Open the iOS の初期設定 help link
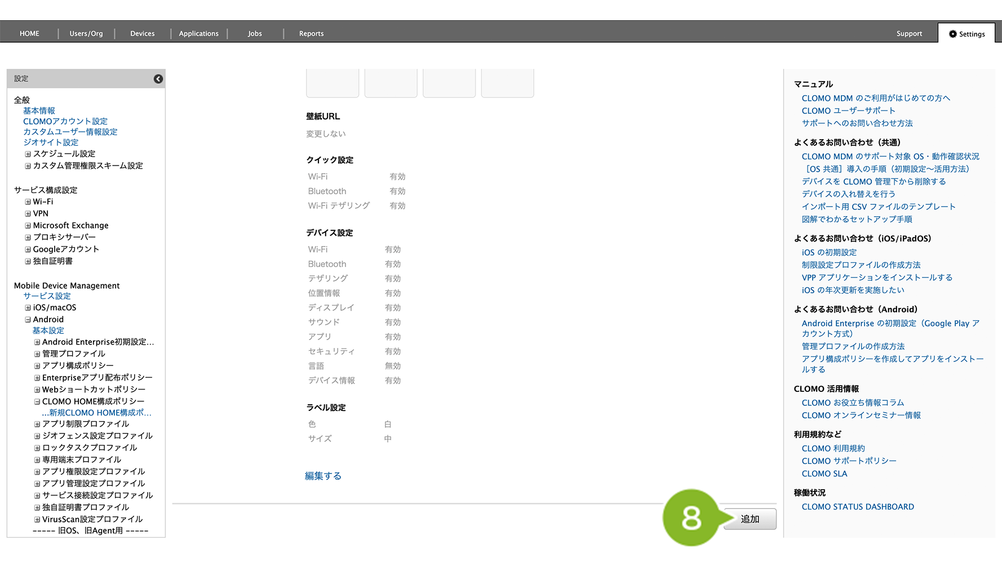1002x563 pixels. point(829,252)
